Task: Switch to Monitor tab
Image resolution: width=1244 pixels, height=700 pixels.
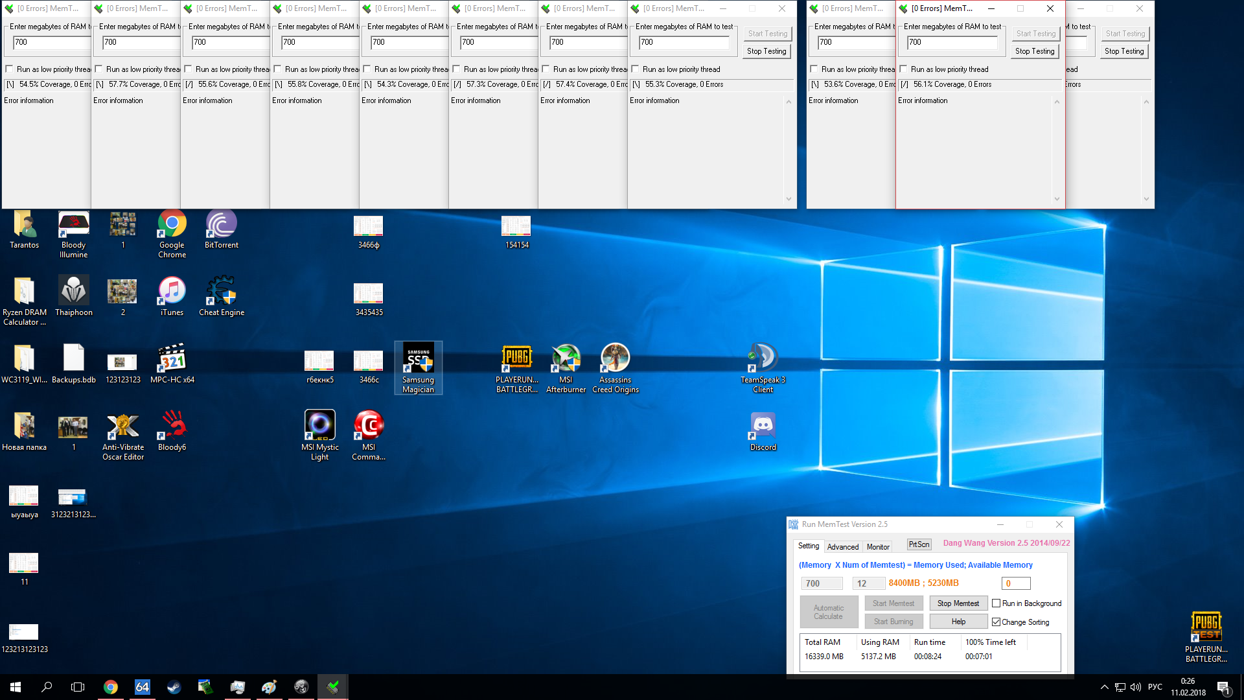Action: tap(878, 547)
